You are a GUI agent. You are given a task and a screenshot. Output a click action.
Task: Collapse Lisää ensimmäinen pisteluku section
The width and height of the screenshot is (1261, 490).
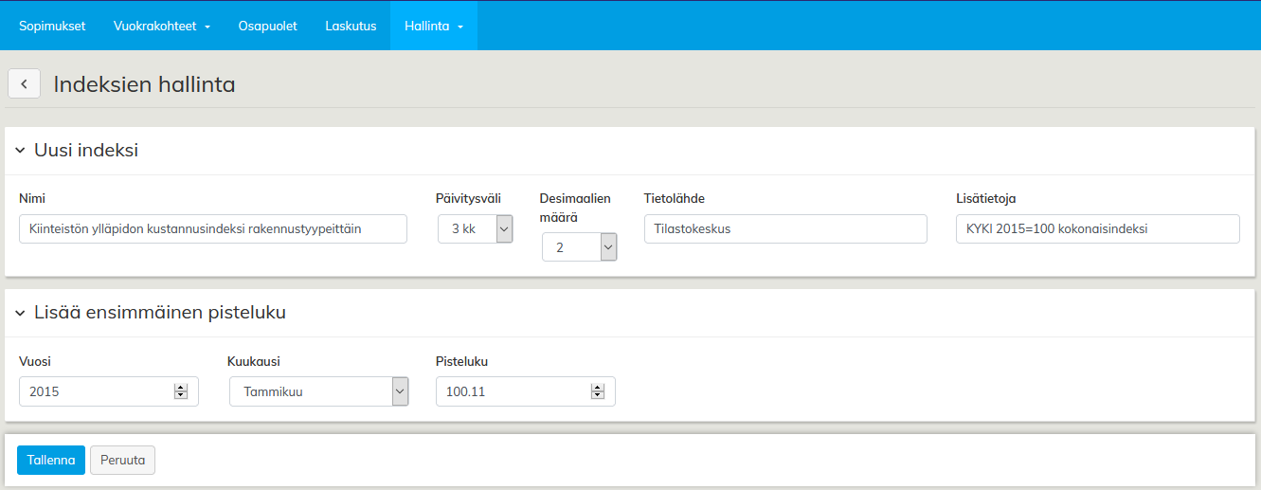20,313
